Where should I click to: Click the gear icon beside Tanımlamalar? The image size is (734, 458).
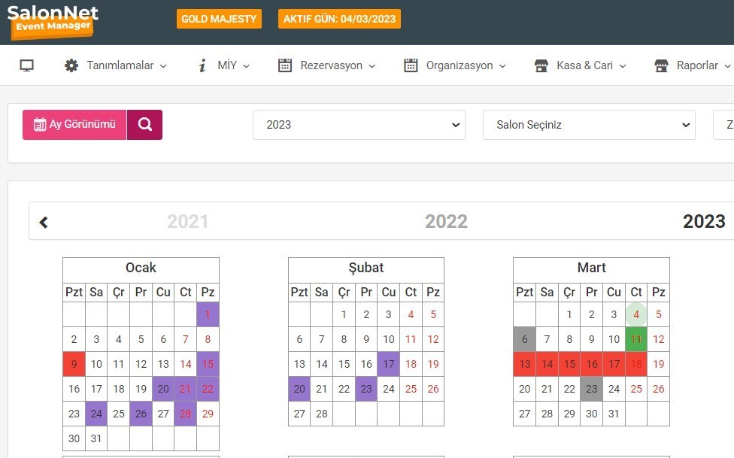point(71,65)
